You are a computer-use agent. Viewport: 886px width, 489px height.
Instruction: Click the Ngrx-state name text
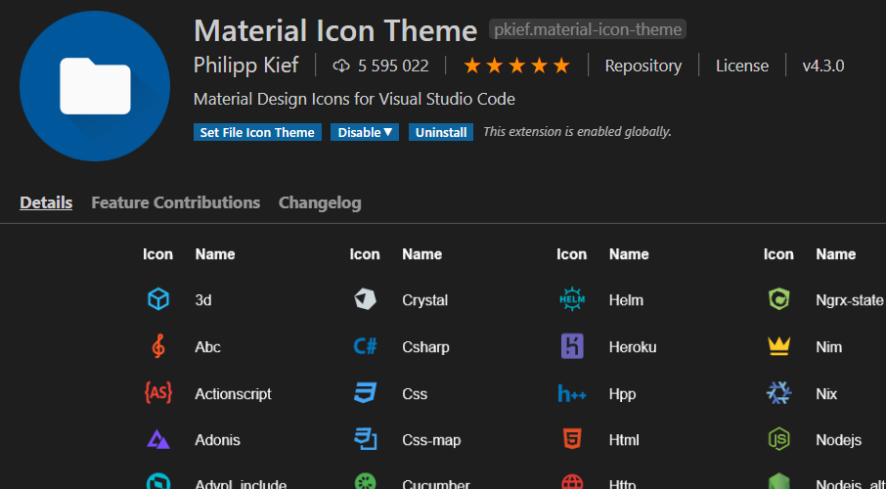point(849,300)
